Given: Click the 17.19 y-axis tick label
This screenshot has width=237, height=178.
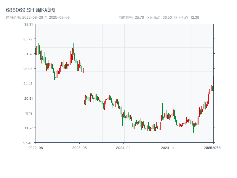Looking at the screenshot, I should 29,113.
